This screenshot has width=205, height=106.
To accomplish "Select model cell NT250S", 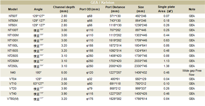I will (x=13, y=56).
